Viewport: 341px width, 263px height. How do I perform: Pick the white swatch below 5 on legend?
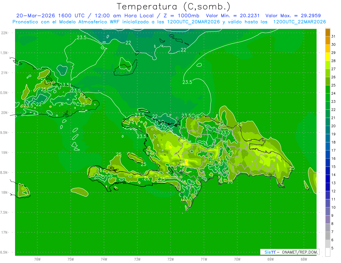[x=328, y=252]
